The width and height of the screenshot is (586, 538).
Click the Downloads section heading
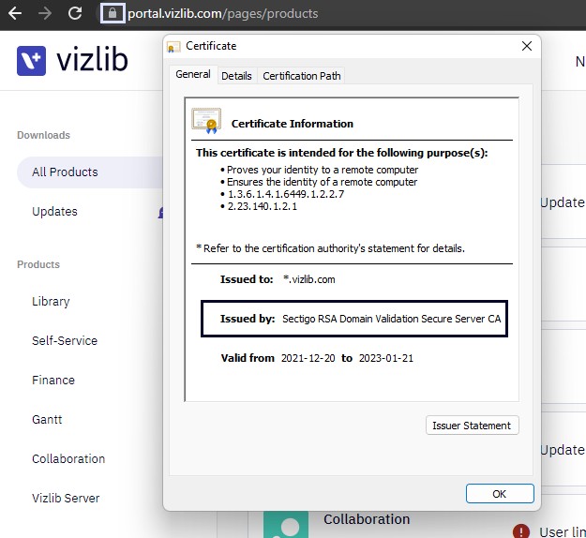(x=44, y=135)
